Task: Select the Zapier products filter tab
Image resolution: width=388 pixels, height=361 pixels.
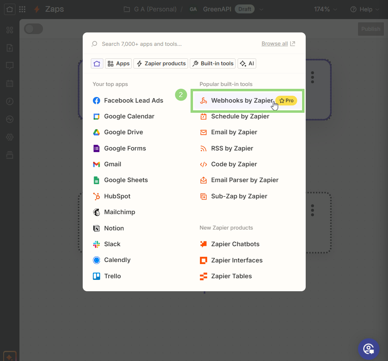Action: click(x=161, y=63)
